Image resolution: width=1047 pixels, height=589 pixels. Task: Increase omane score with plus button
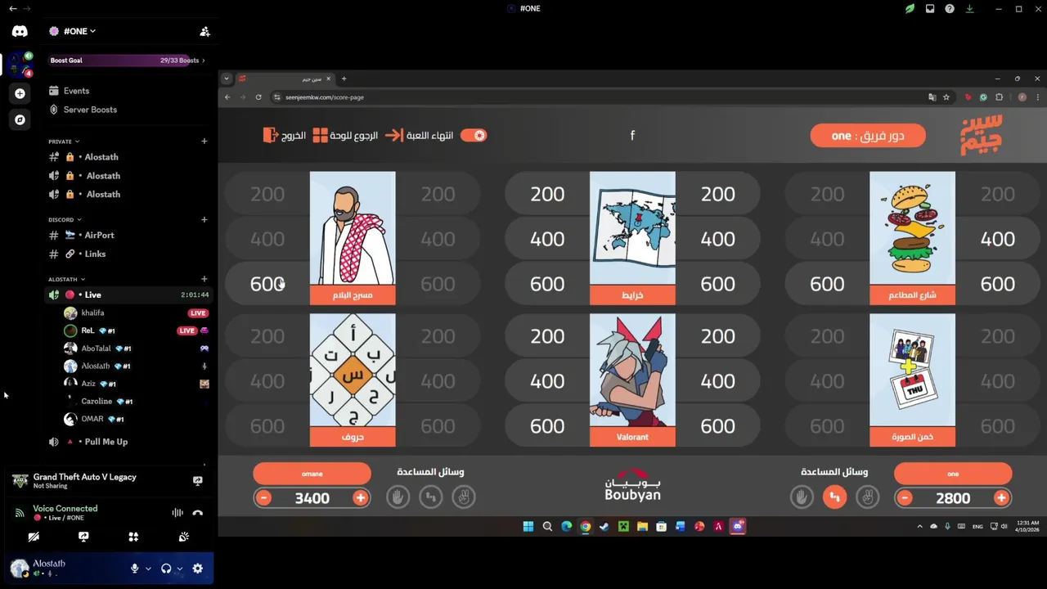tap(360, 497)
